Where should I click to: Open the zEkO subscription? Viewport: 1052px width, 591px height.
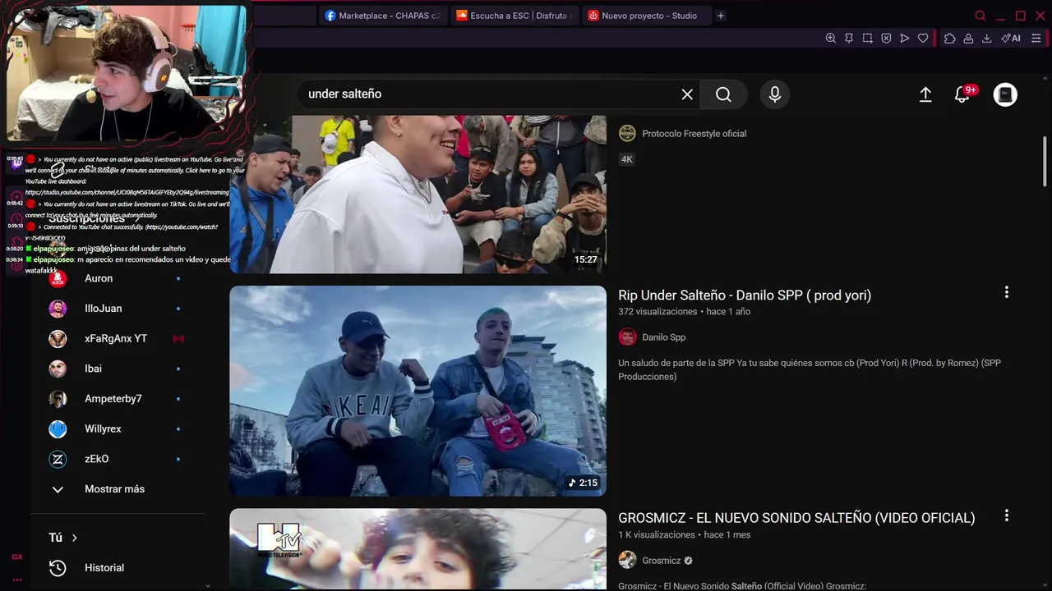(x=119, y=459)
